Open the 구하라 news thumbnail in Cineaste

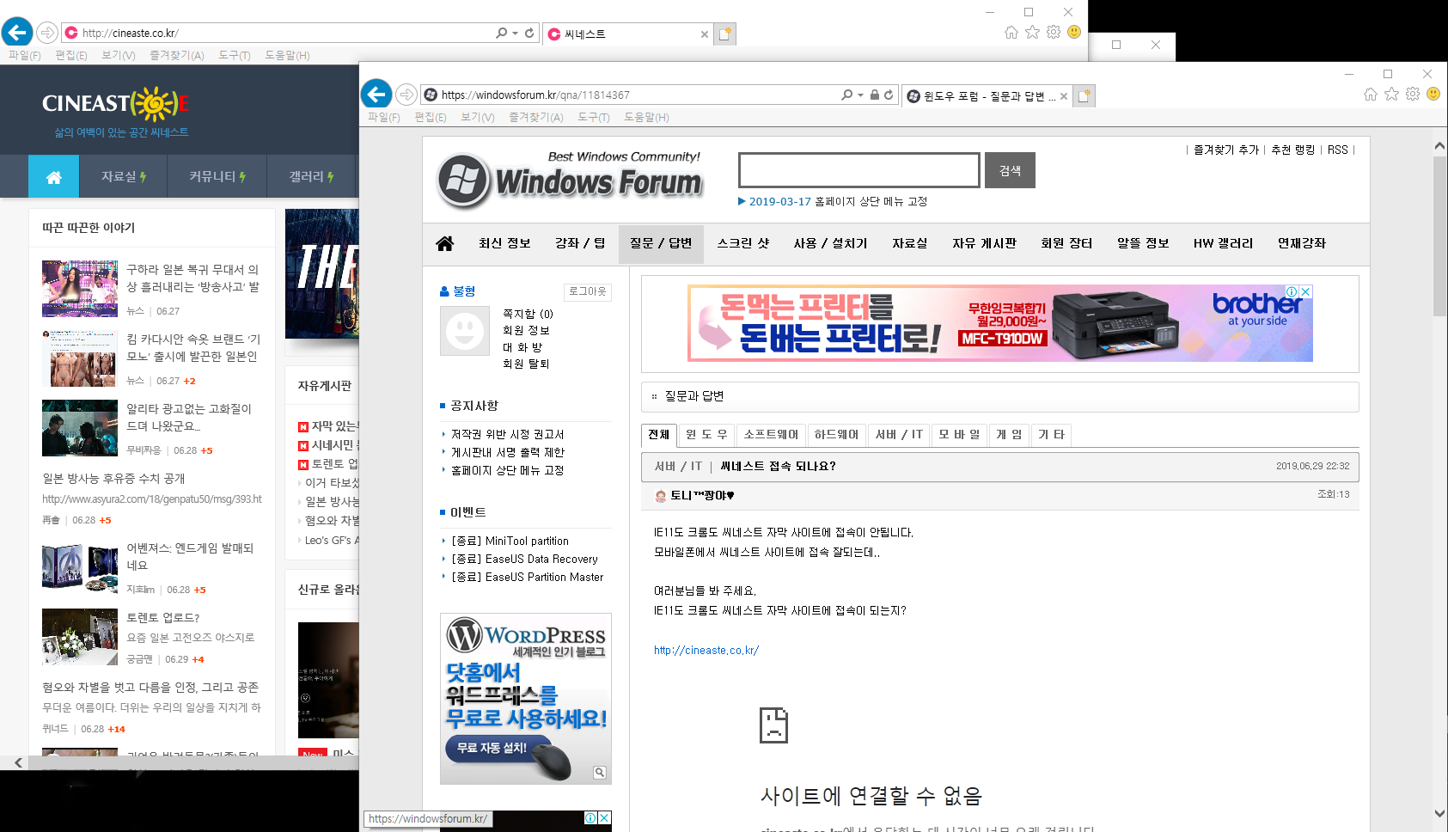pos(80,289)
